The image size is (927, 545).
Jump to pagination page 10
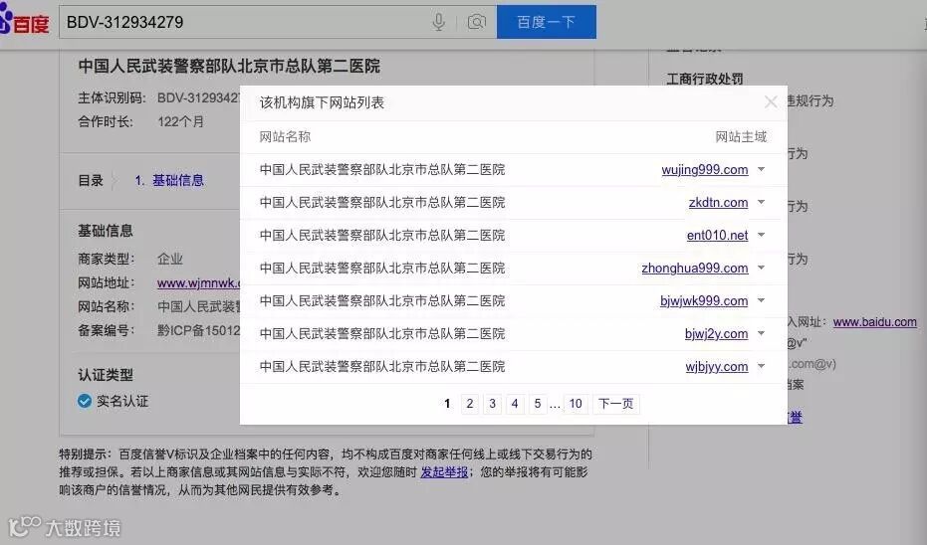pyautogui.click(x=576, y=404)
